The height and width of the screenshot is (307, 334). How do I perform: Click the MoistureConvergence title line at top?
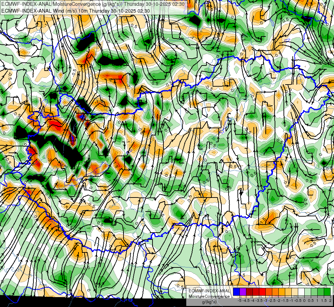tap(93, 4)
